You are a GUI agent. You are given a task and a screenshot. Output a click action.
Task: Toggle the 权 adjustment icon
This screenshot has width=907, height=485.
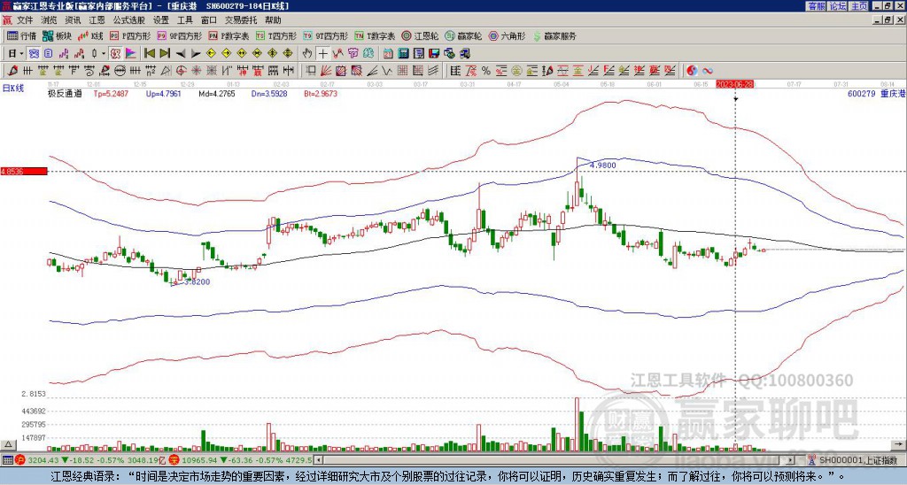(115, 53)
